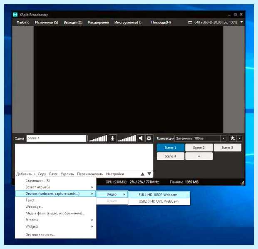Click the Paste source button
Viewport: 258px width, 249px height.
[x=54, y=174]
